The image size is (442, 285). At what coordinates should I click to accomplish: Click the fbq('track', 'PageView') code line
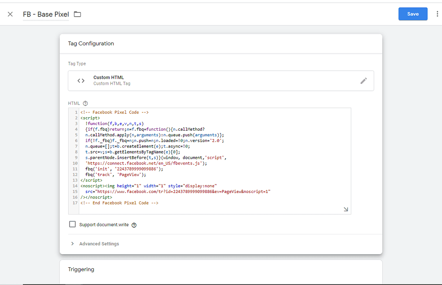[x=115, y=174]
